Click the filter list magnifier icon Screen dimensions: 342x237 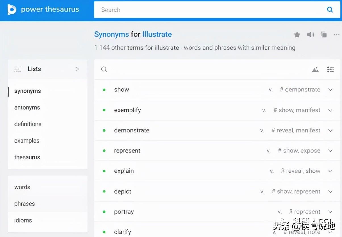[x=104, y=69]
